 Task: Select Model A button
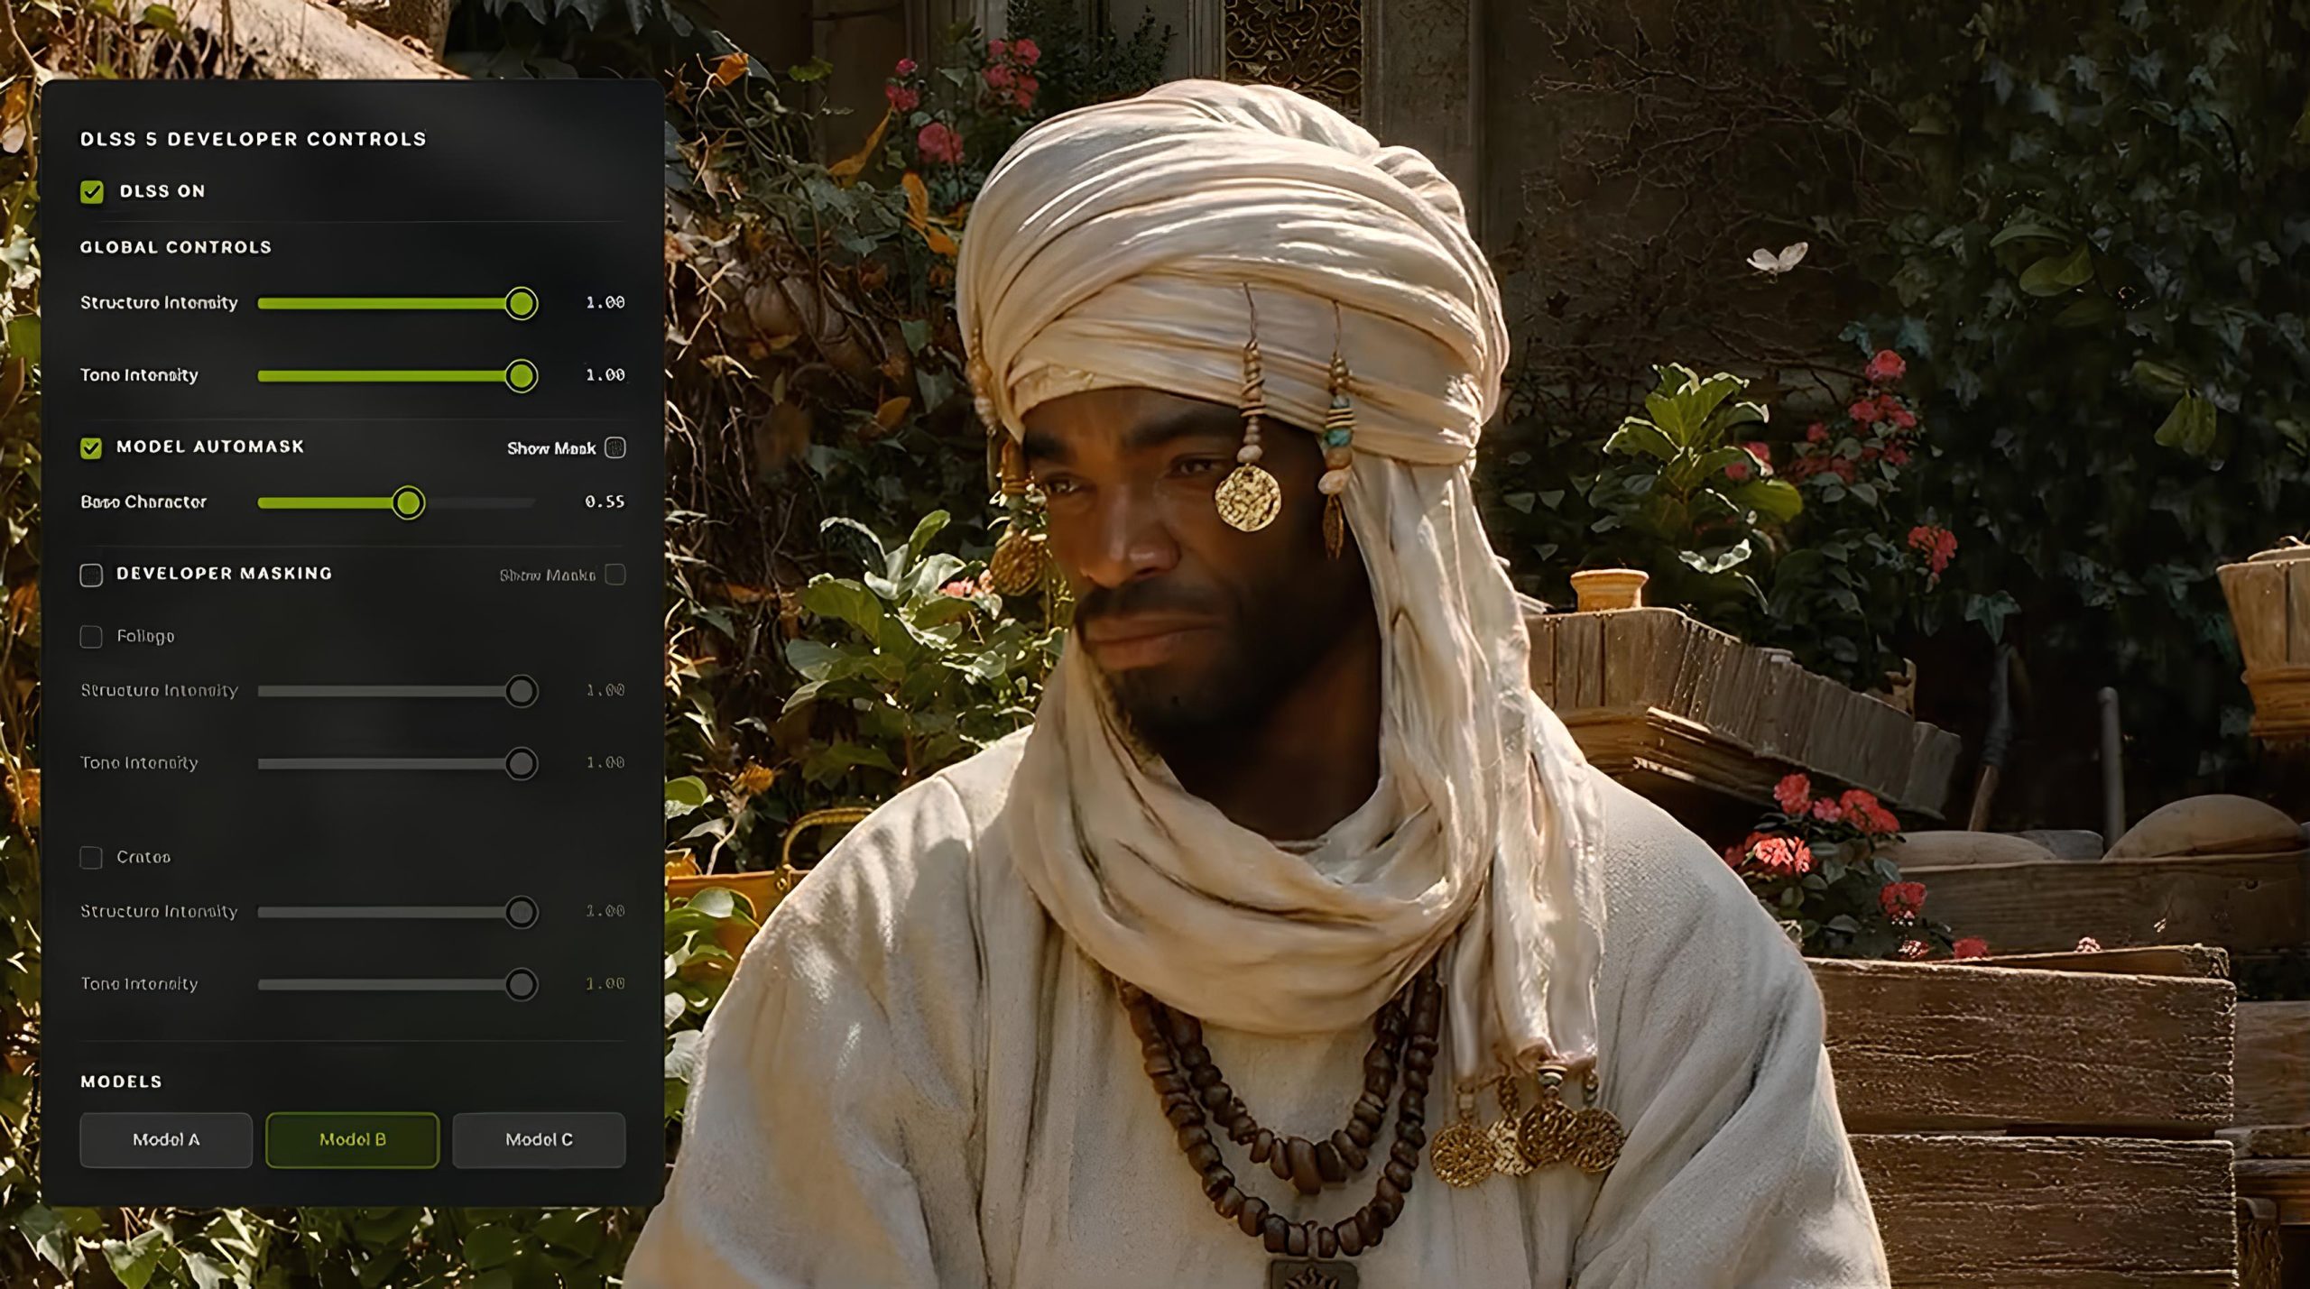[x=166, y=1140]
